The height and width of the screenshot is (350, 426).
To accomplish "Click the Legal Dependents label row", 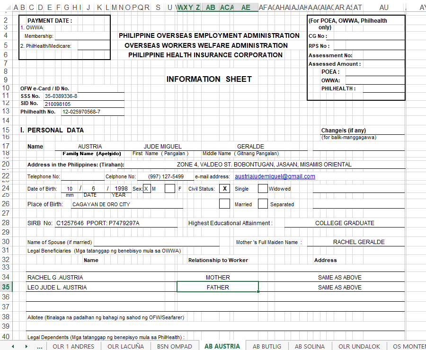I will click(106, 337).
